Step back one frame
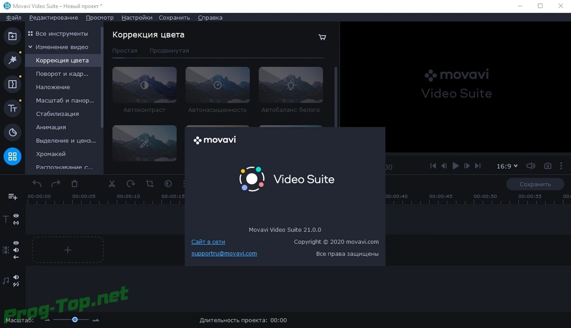 click(x=444, y=166)
